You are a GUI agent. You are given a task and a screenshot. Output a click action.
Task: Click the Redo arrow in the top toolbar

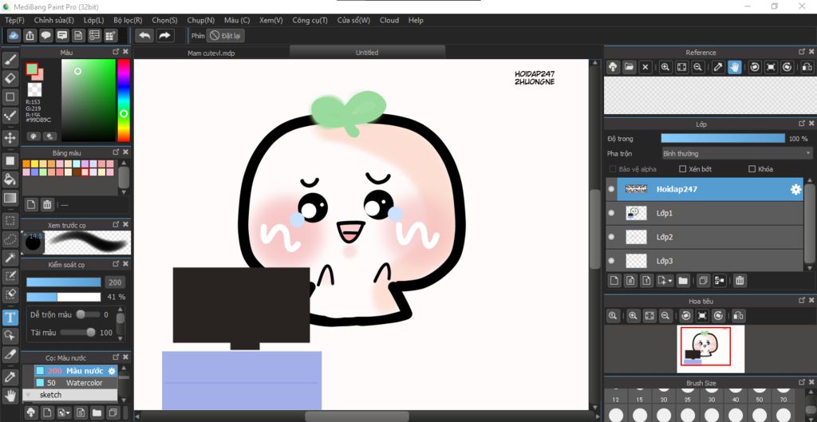pos(164,35)
